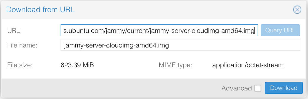This screenshot has width=308, height=99.
Task: Click the File name label
Action: [x=22, y=45]
